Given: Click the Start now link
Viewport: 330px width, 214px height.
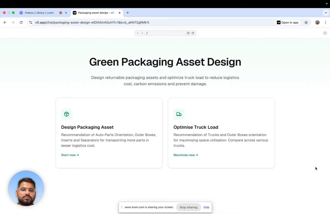Looking at the screenshot, I should click(70, 155).
